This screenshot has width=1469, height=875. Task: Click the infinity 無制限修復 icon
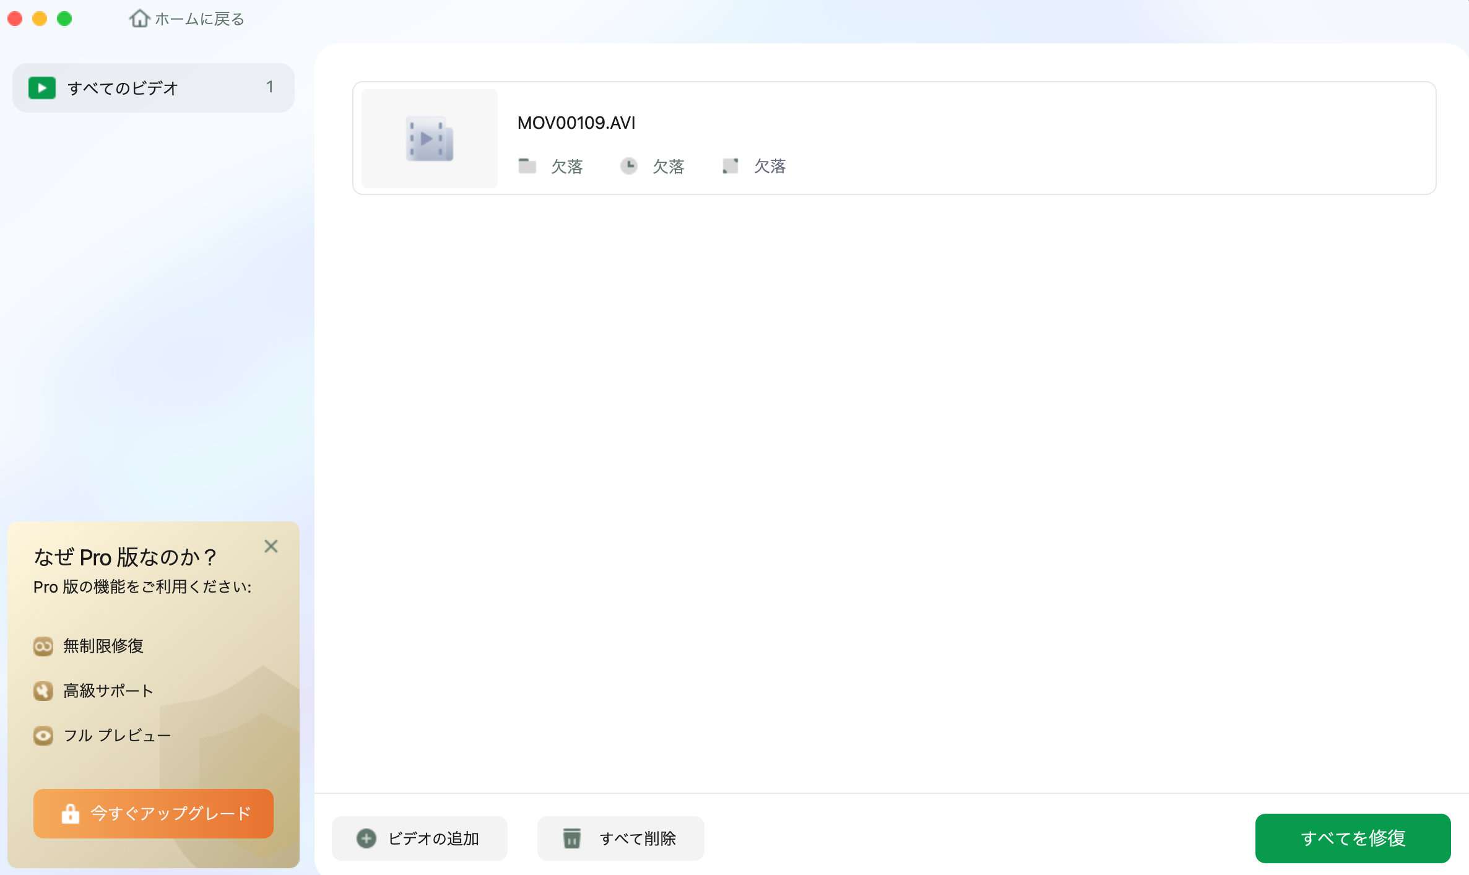(43, 646)
